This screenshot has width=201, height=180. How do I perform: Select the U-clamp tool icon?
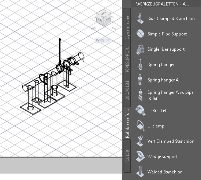coord(140,126)
